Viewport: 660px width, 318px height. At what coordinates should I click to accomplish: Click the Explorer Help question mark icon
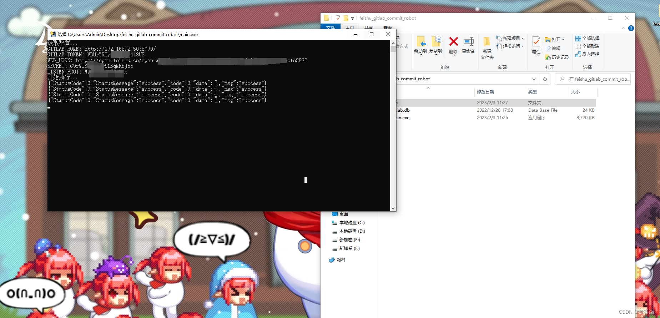coord(631,28)
